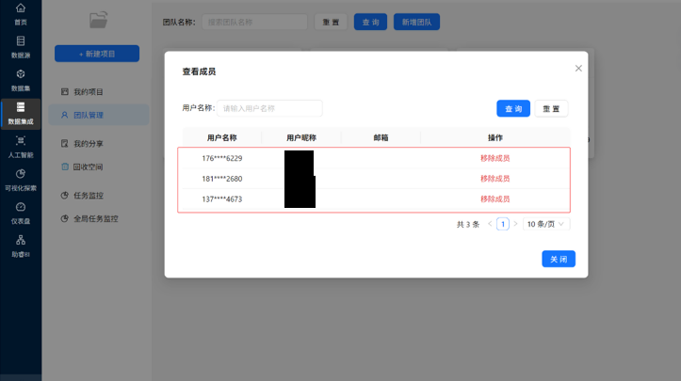Open the 数据集 cube icon

pyautogui.click(x=21, y=74)
